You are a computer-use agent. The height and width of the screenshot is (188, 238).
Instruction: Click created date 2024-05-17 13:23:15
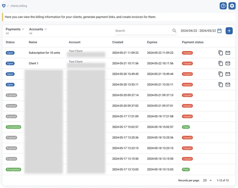point(125,148)
